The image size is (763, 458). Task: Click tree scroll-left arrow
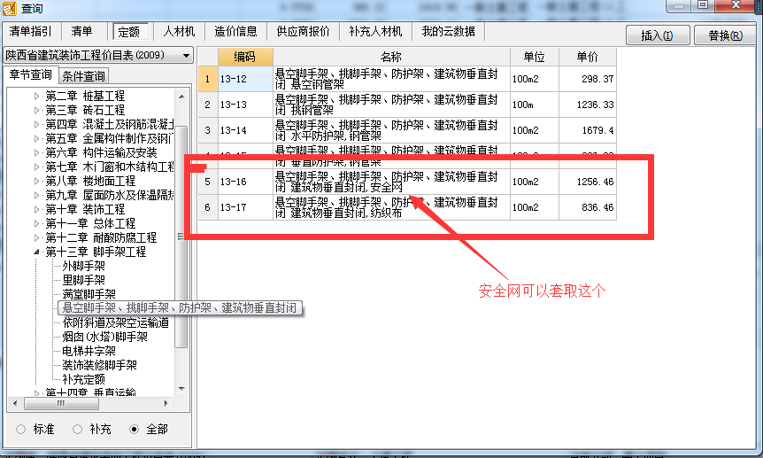[x=15, y=403]
